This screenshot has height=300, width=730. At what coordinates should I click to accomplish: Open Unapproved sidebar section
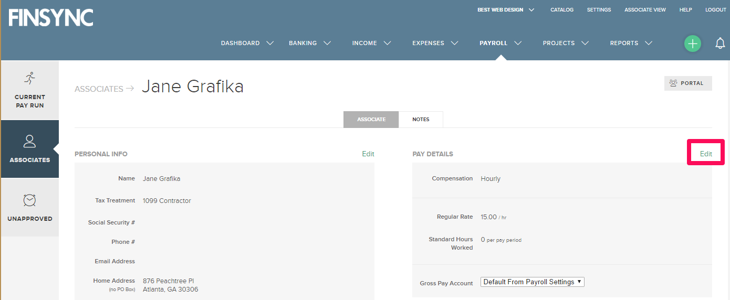coord(30,208)
